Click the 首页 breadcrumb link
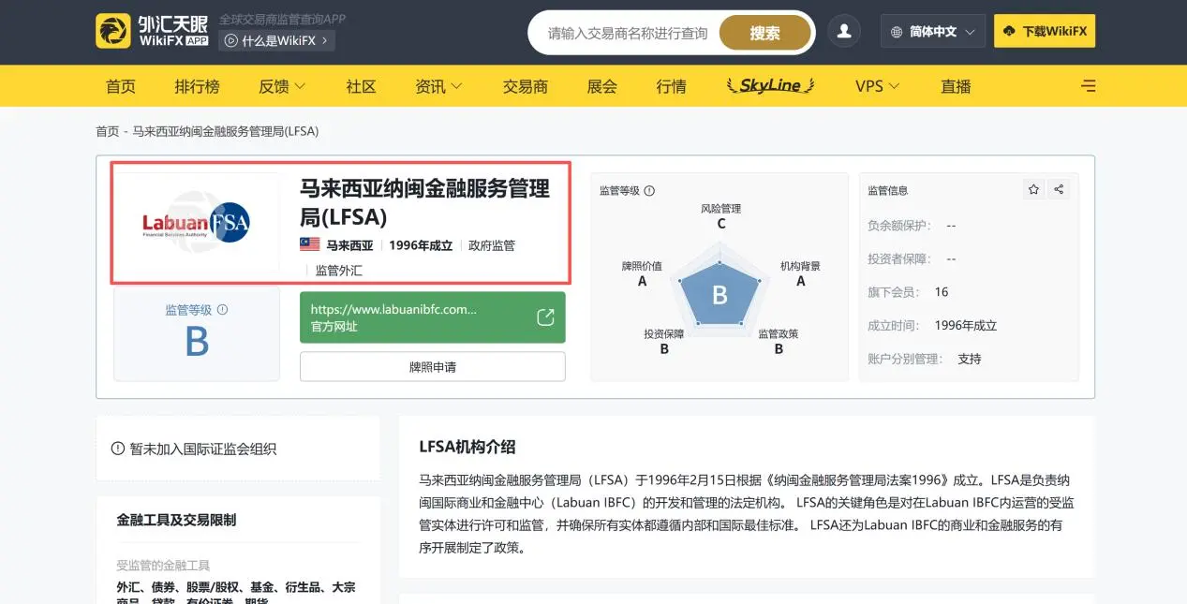This screenshot has height=604, width=1187. [x=108, y=131]
